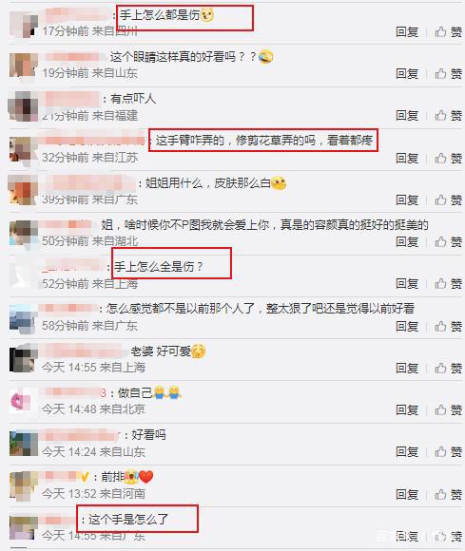Open avatar of the 做自己 commenter
Viewport: 465px width, 551px height.
point(23,401)
